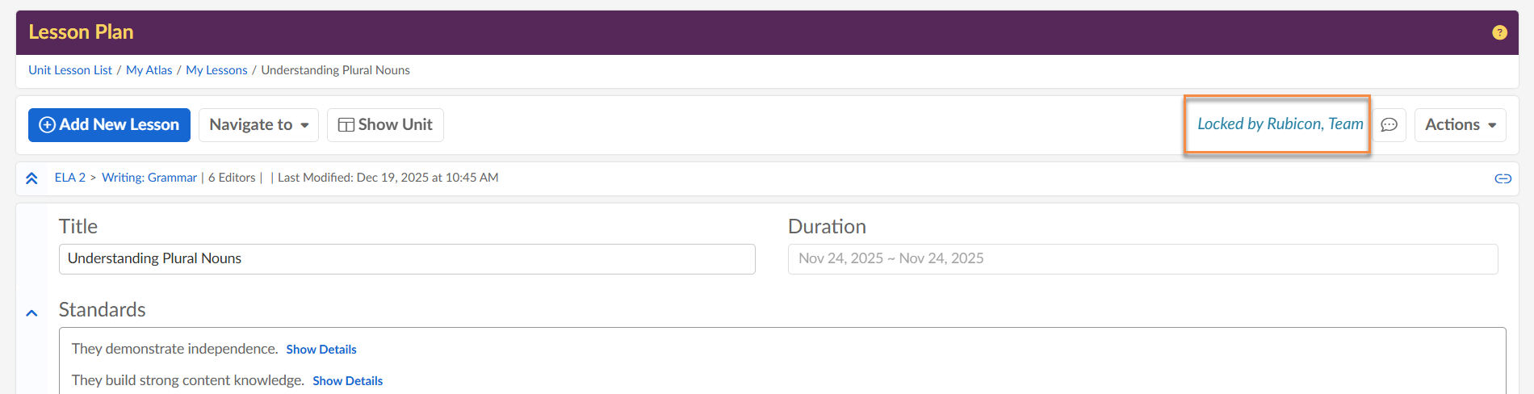Image resolution: width=1534 pixels, height=394 pixels.
Task: Click the Show Unit button
Action: click(385, 125)
